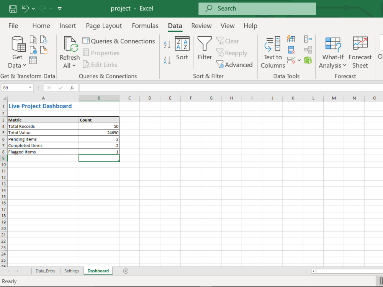Click the Remove Duplicates icon
The image size is (383, 287).
click(291, 50)
